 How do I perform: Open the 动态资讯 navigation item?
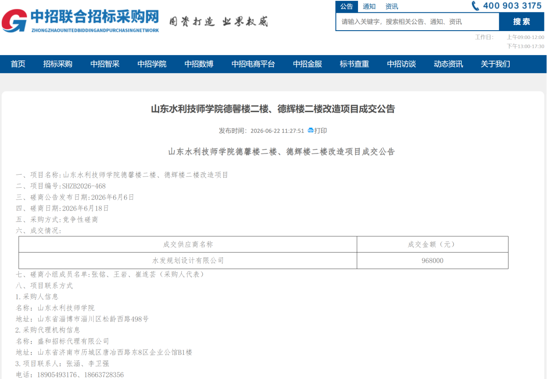pyautogui.click(x=449, y=64)
